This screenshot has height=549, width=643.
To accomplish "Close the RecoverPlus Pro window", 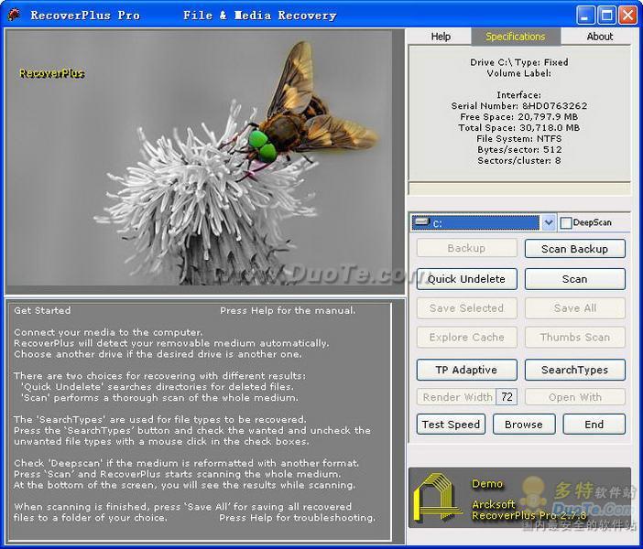I will 627,16.
